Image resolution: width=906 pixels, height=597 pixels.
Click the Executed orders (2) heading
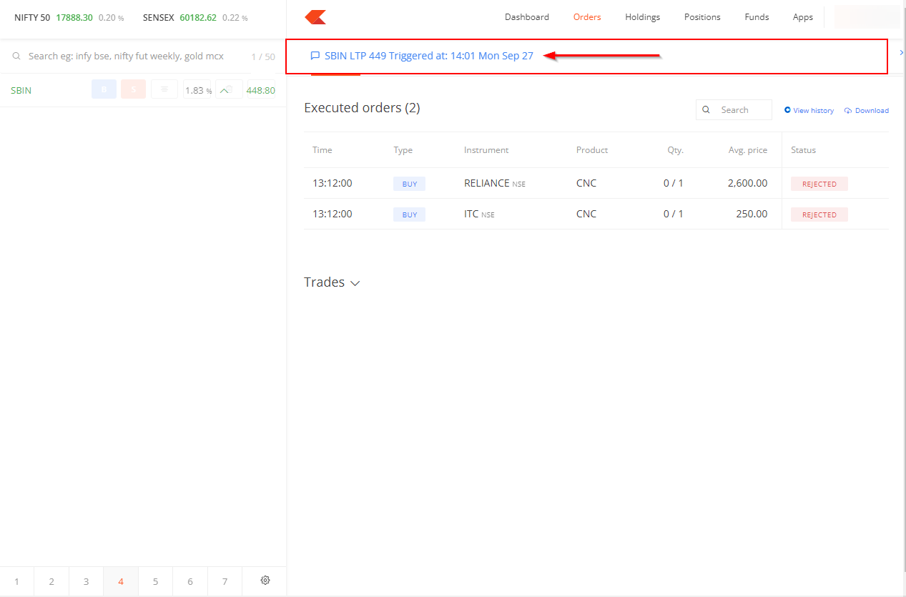tap(362, 108)
